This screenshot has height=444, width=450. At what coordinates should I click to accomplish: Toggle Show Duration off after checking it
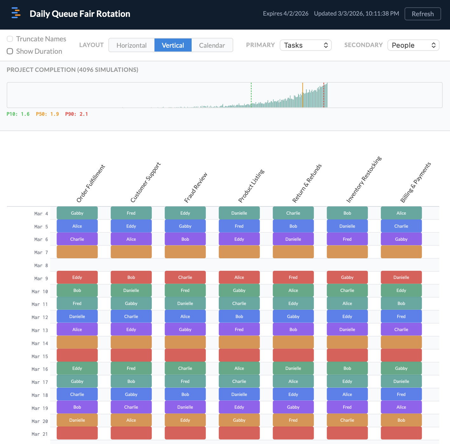(x=10, y=51)
